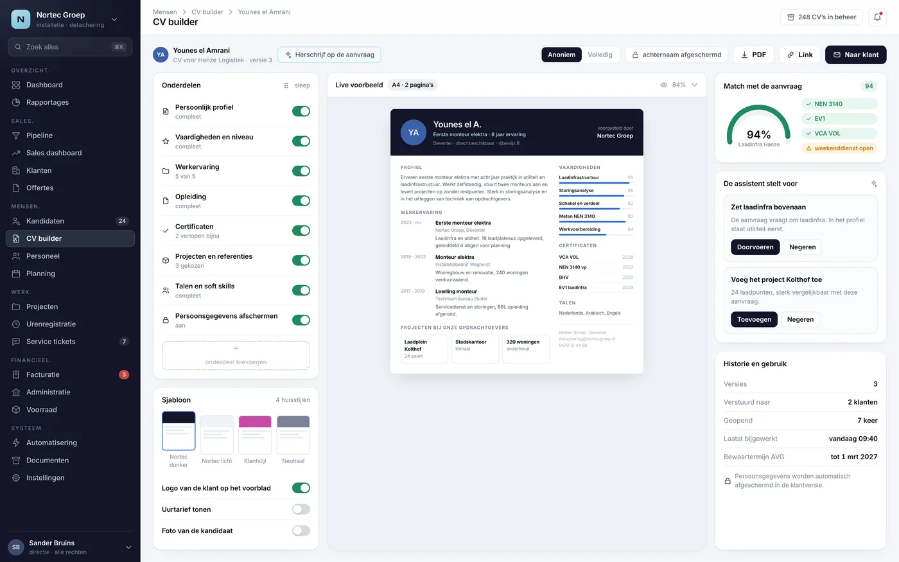Click the Sales dashboard trend icon
The image size is (899, 562).
click(16, 153)
